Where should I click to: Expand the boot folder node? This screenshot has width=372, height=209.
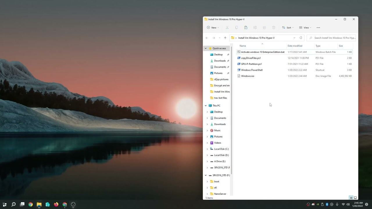pos(207,181)
